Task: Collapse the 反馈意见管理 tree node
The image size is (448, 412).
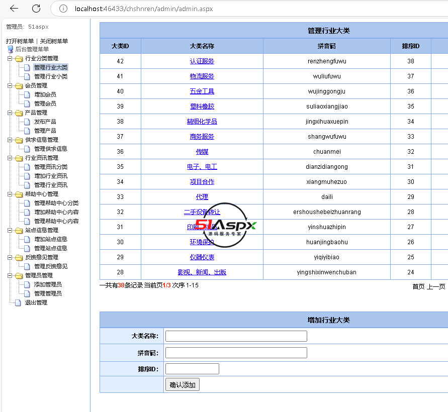Action: click(10, 258)
